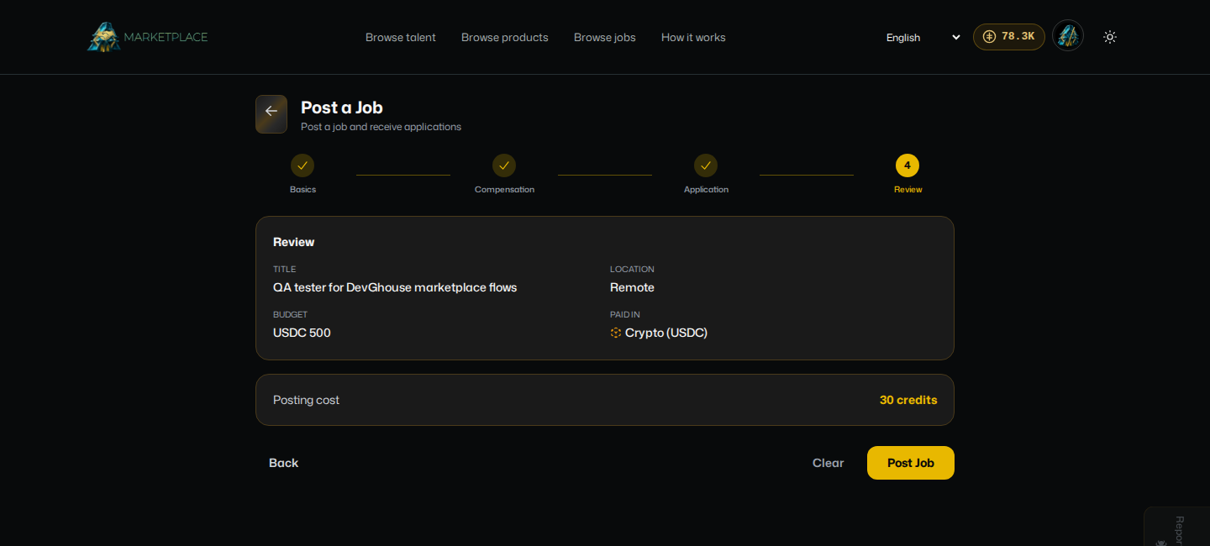Select the job title 'QA tester for DevGhouse marketplace flows'

[395, 287]
